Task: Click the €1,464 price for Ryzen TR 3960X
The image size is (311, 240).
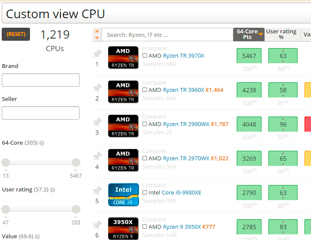Action: 215,90
